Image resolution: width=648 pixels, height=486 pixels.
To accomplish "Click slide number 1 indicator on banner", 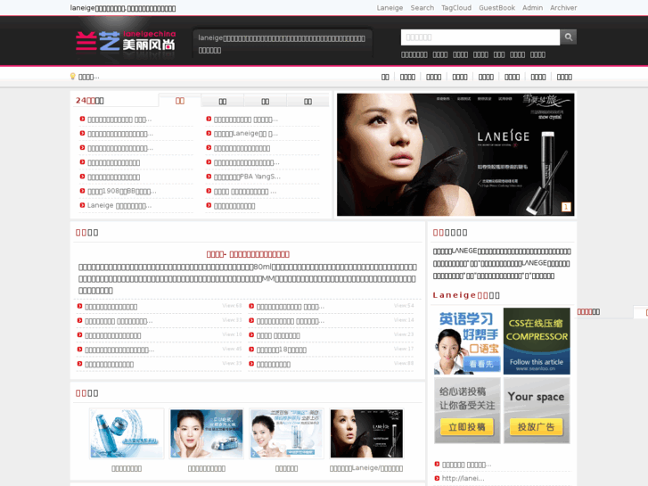I will (566, 207).
